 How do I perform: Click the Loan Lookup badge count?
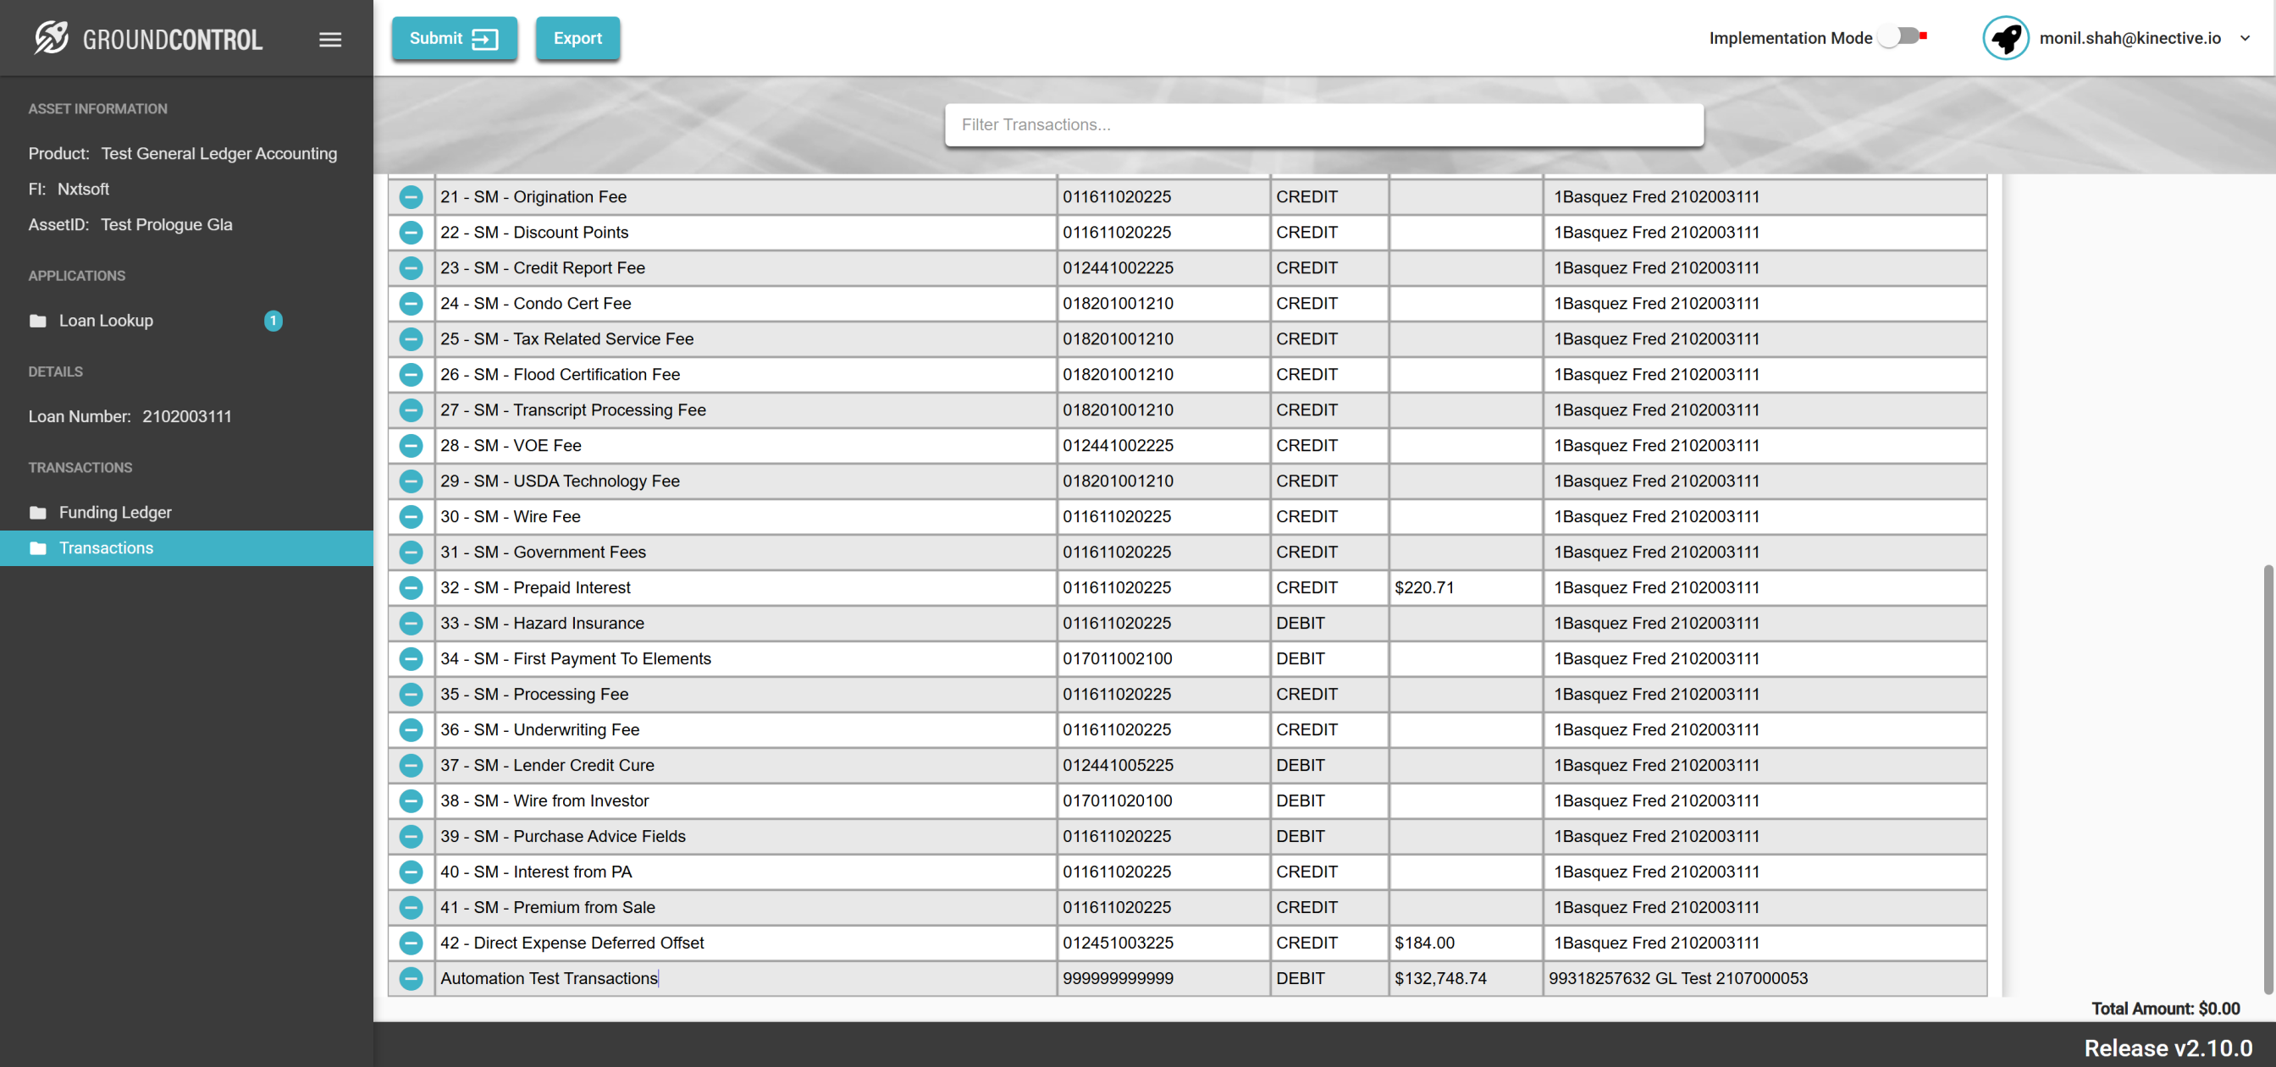click(x=273, y=321)
